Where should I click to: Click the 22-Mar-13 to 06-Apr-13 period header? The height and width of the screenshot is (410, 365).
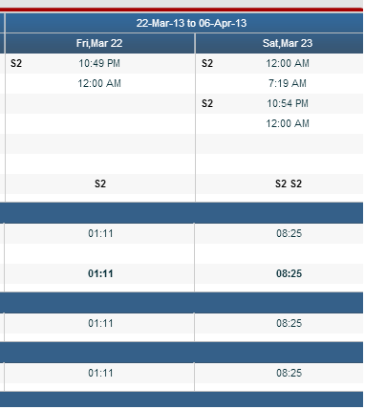point(191,23)
